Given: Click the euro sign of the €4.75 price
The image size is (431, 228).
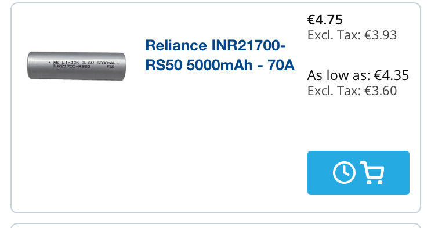Looking at the screenshot, I should point(311,20).
